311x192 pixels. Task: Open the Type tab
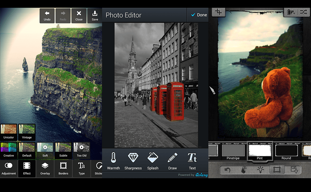(x=81, y=169)
